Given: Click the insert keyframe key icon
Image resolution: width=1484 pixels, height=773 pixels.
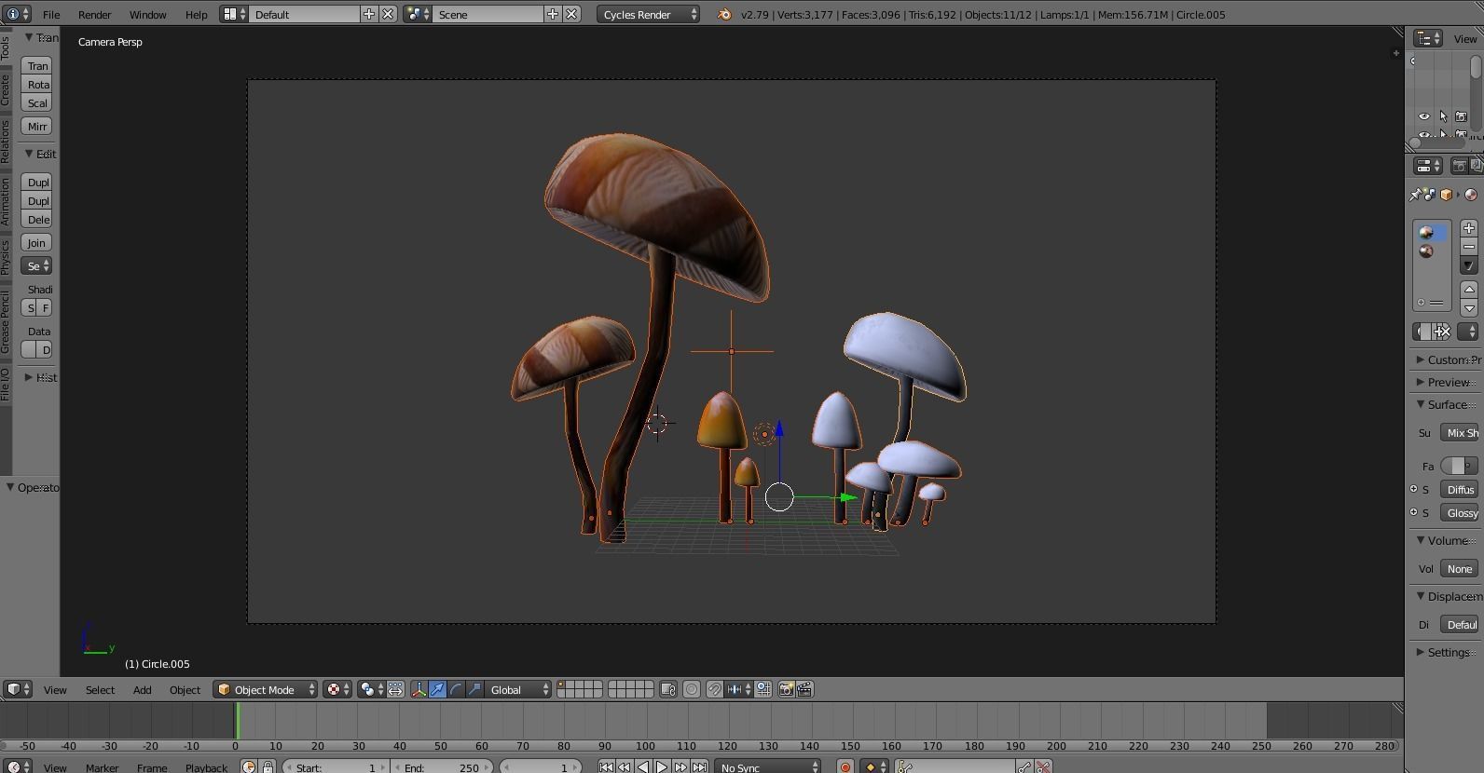Looking at the screenshot, I should 1024,766.
